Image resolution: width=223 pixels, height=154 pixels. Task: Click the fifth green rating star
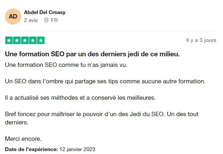coord(41,40)
